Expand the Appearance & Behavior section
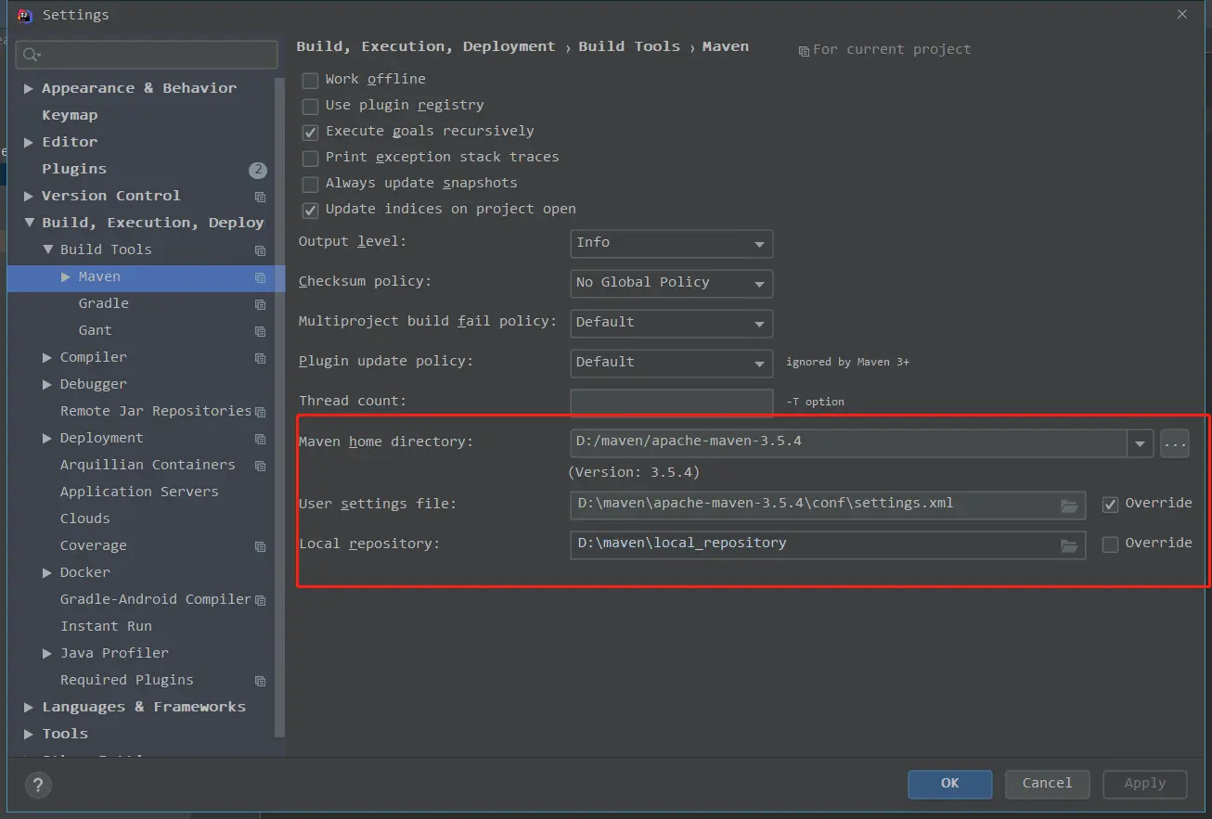The image size is (1212, 819). click(29, 89)
